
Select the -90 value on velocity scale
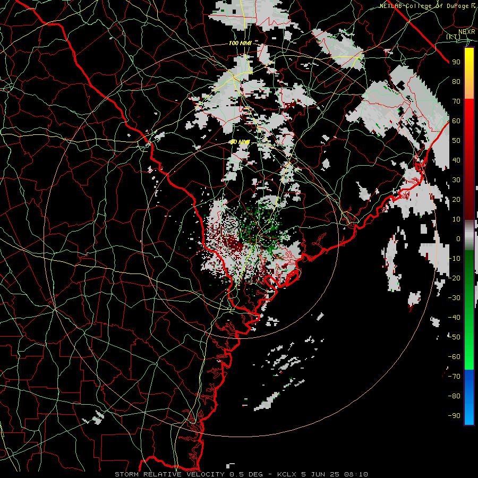454,416
